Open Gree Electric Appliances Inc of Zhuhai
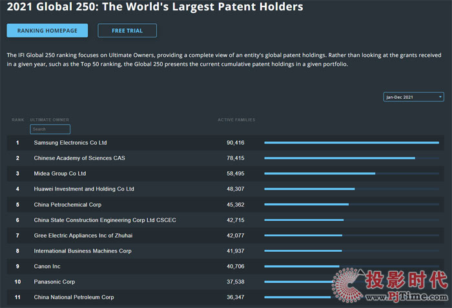Image resolution: width=452 pixels, height=308 pixels. 83,236
